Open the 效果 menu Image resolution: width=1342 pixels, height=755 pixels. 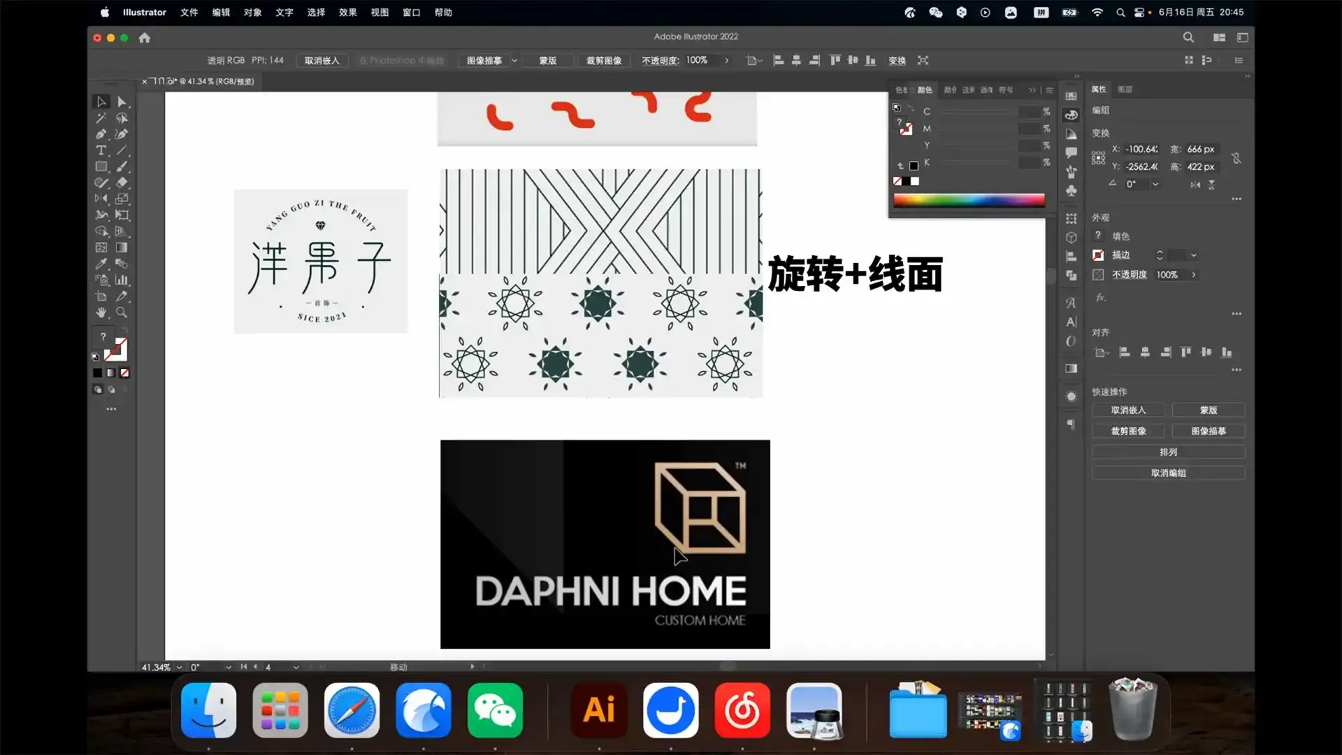(347, 13)
